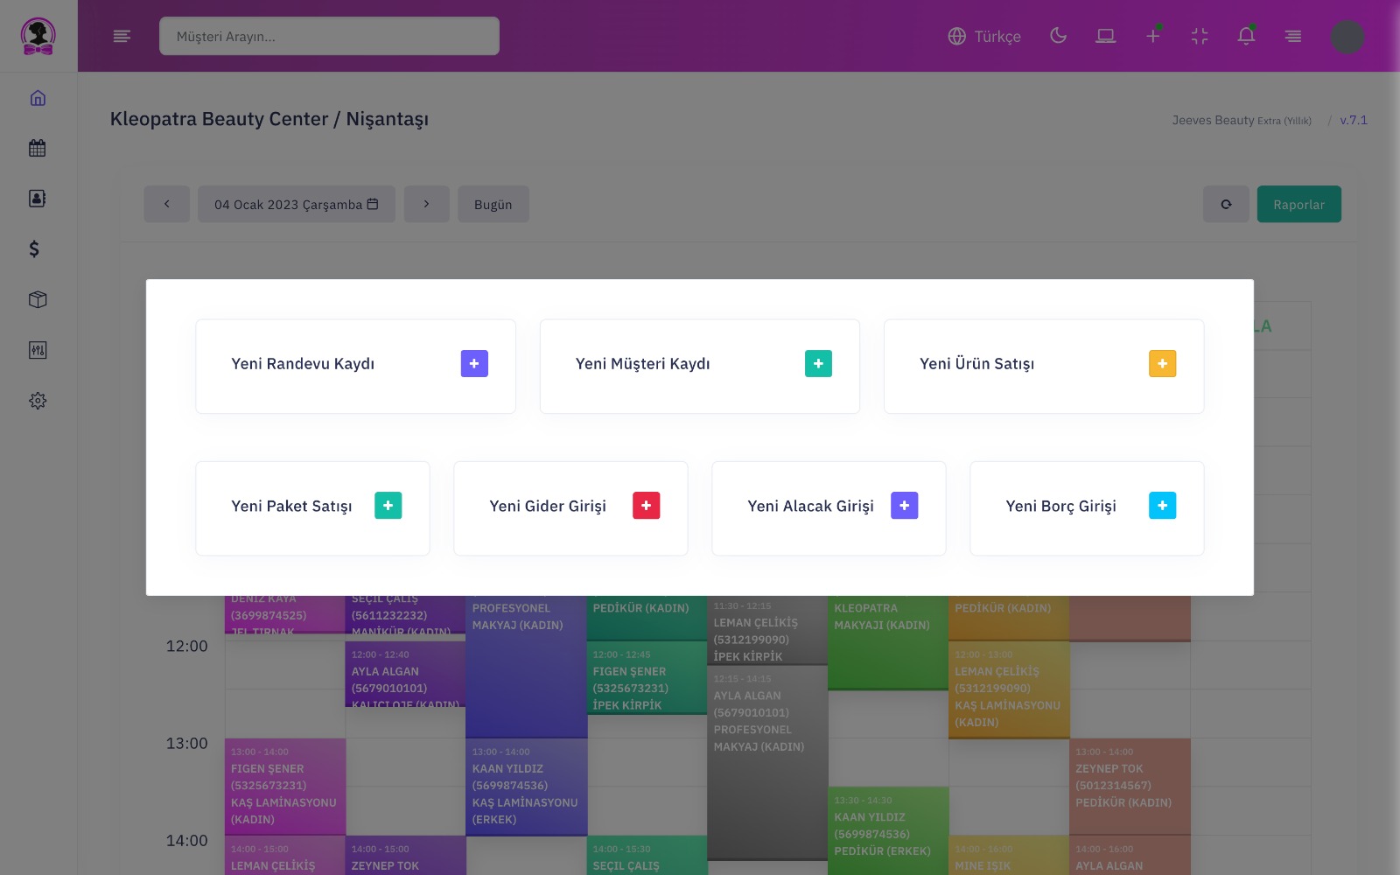Click the yellow plus for Yeni Ürün Satışı
This screenshot has width=1400, height=875.
coord(1162,364)
